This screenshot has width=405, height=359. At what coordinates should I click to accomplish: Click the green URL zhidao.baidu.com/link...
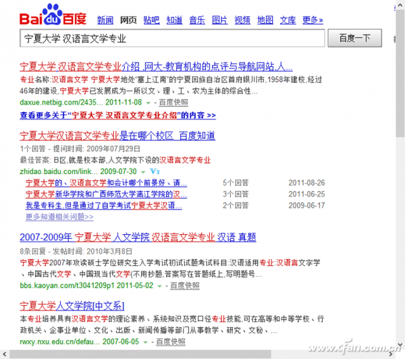59,171
